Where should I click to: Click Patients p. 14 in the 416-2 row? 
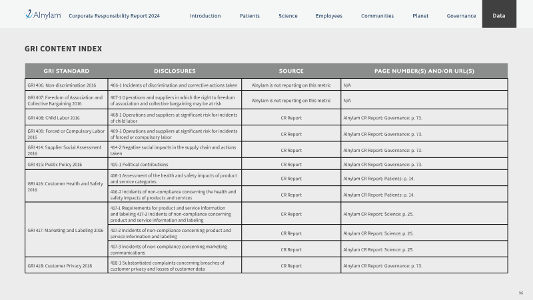point(378,195)
